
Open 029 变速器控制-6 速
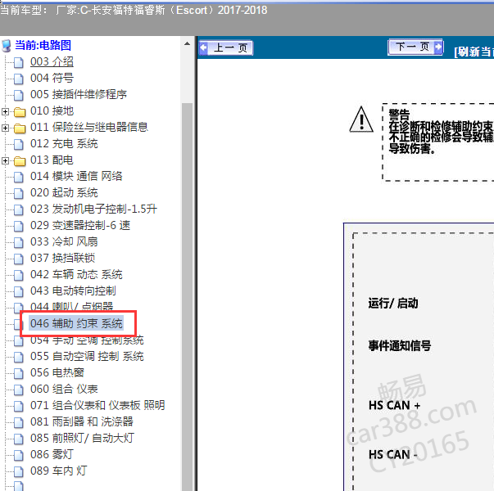tap(80, 225)
